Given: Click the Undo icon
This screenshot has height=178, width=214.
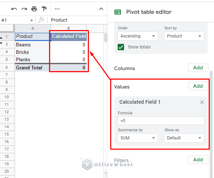Looking at the screenshot, I should click(14, 8).
